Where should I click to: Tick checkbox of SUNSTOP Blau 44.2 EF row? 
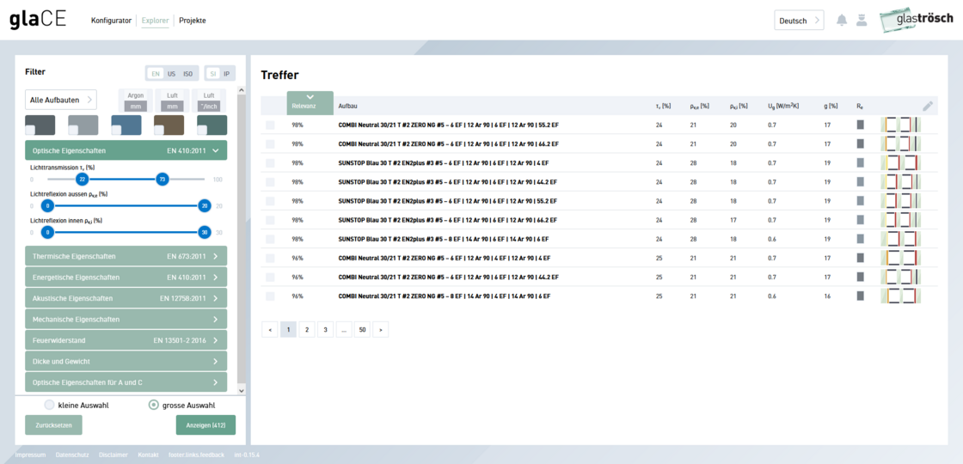click(270, 181)
